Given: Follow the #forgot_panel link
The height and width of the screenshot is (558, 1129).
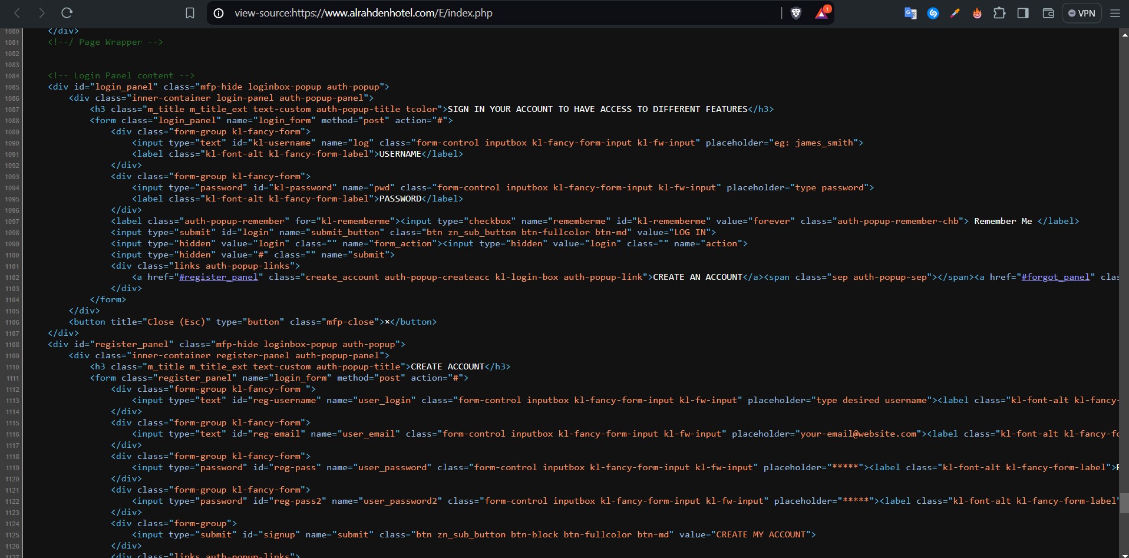Looking at the screenshot, I should (1055, 277).
